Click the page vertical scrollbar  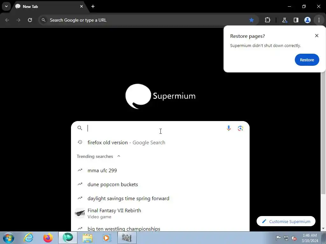click(323, 133)
